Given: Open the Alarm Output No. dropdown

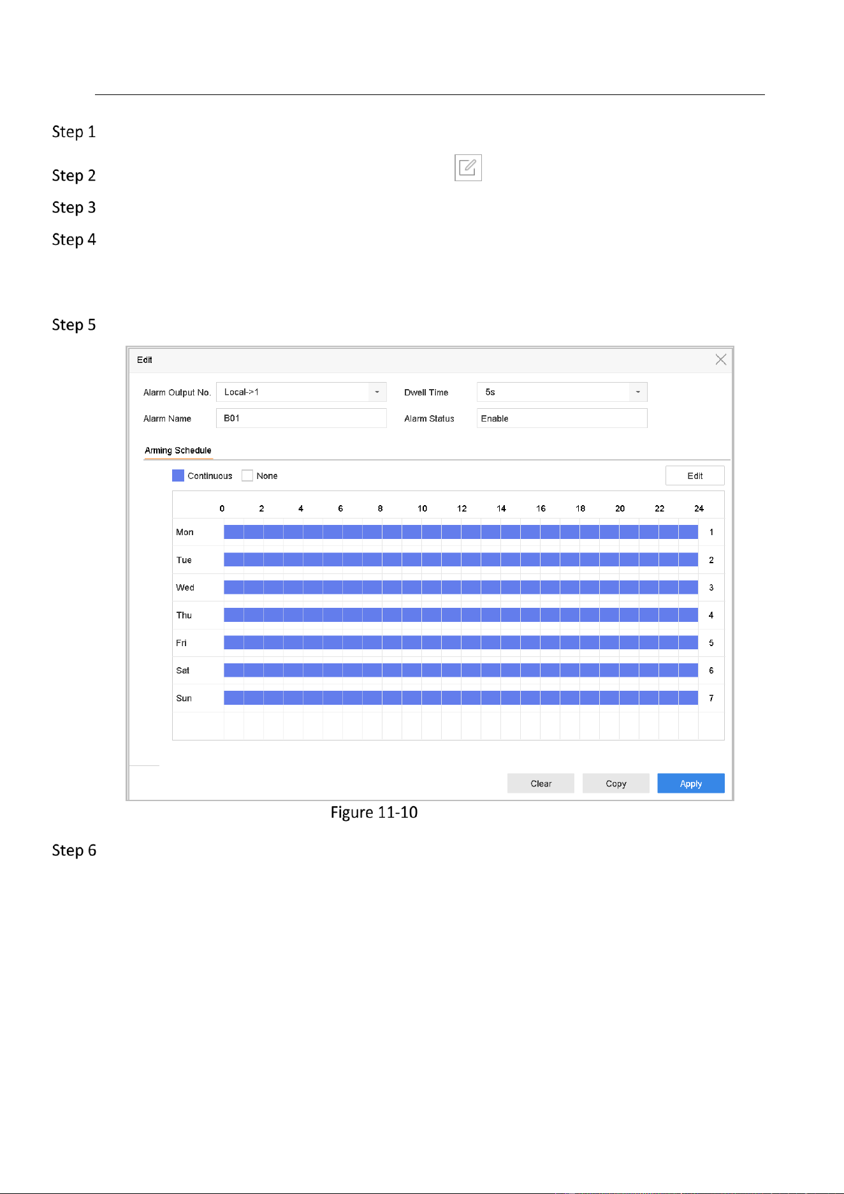Looking at the screenshot, I should coord(302,392).
